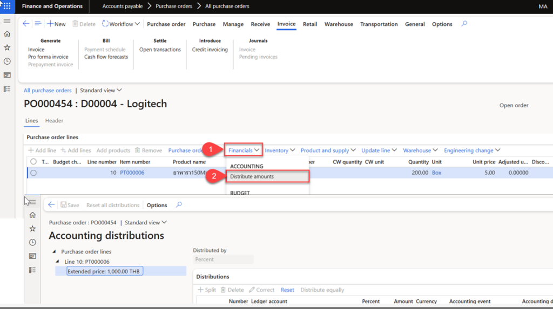The image size is (553, 309).
Task: Search in Accounting distributions toolbar
Action: [x=179, y=205]
